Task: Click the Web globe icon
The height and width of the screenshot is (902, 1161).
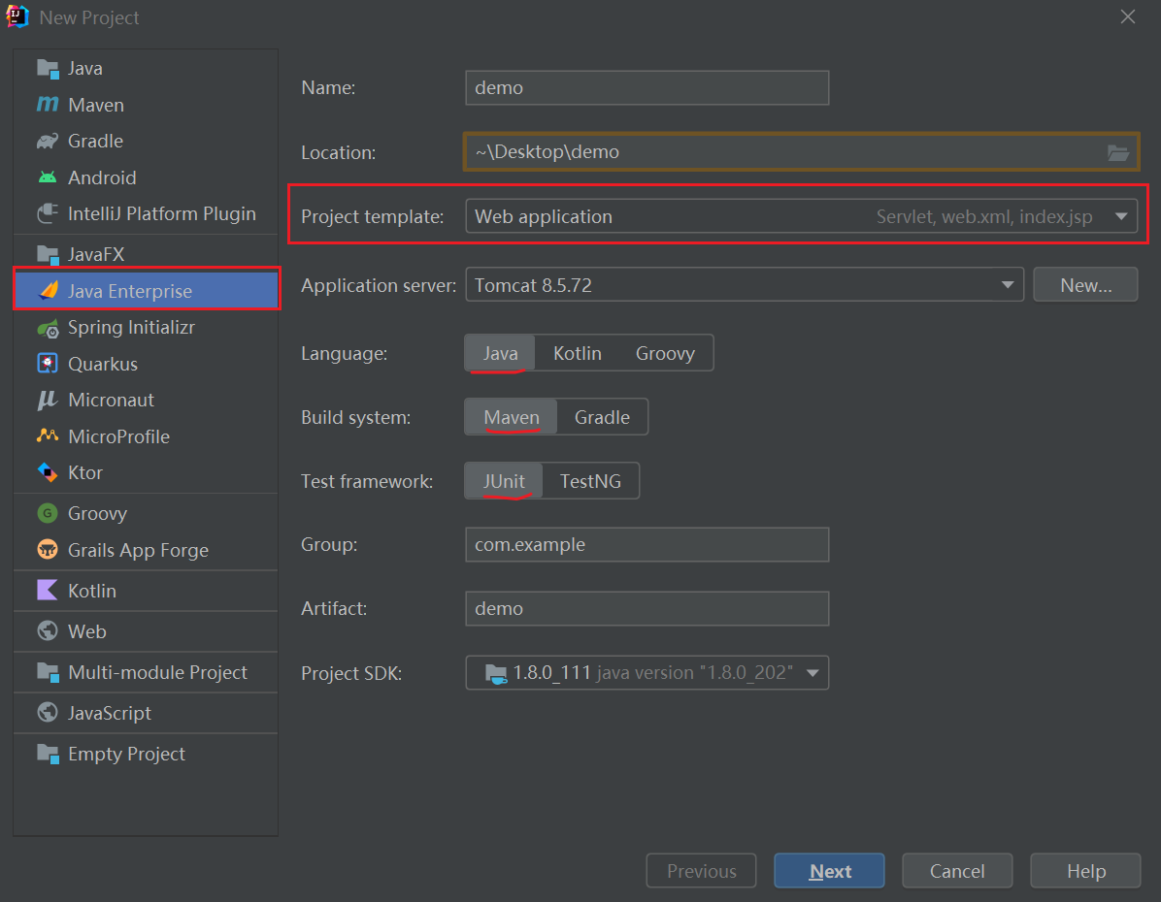Action: [48, 631]
